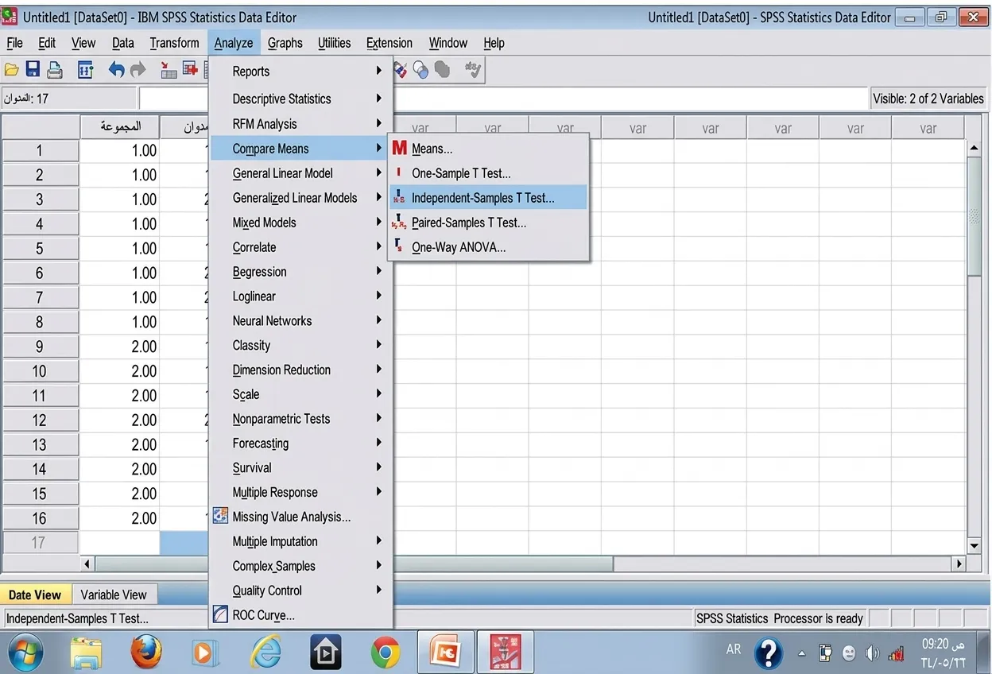Click the Use variable sets circles icon
Viewport: 992px width, 674px height.
[x=421, y=70]
